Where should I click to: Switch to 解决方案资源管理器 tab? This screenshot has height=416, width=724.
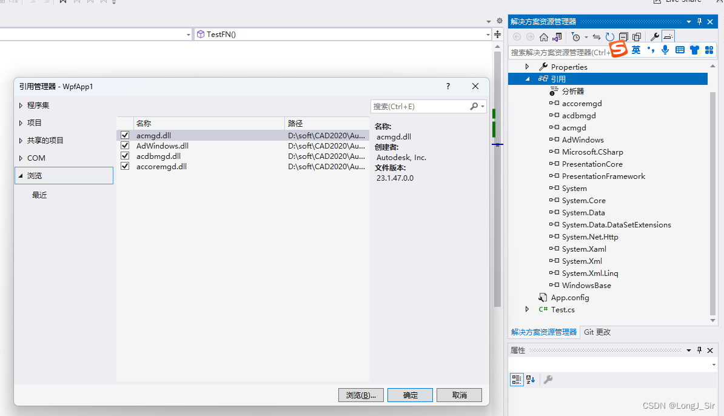pyautogui.click(x=543, y=332)
